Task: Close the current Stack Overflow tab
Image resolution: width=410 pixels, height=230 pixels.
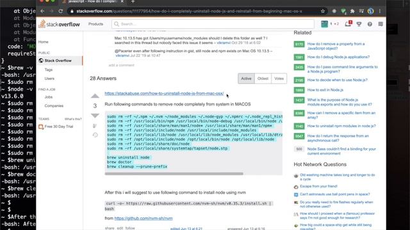Action: pyautogui.click(x=122, y=1)
